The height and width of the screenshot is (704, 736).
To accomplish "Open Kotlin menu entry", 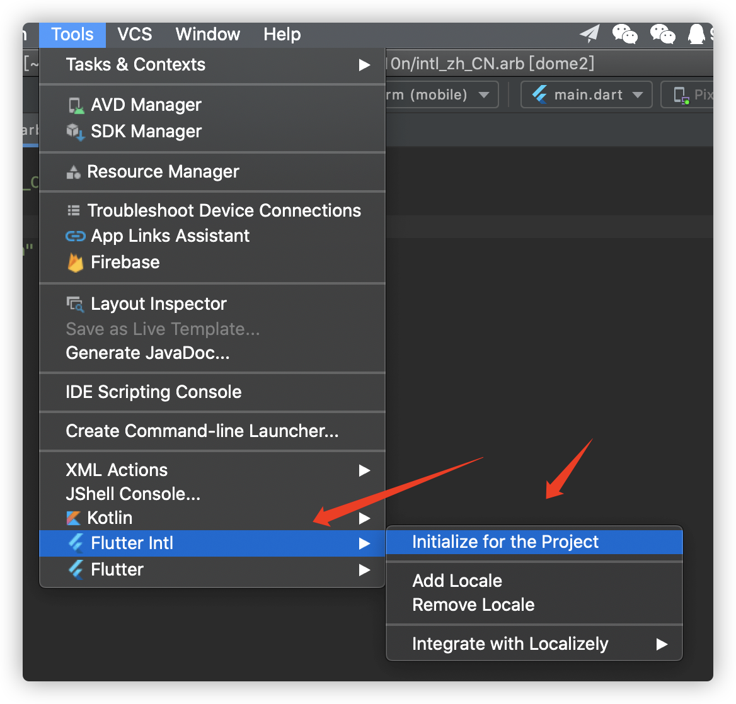I will tap(212, 518).
